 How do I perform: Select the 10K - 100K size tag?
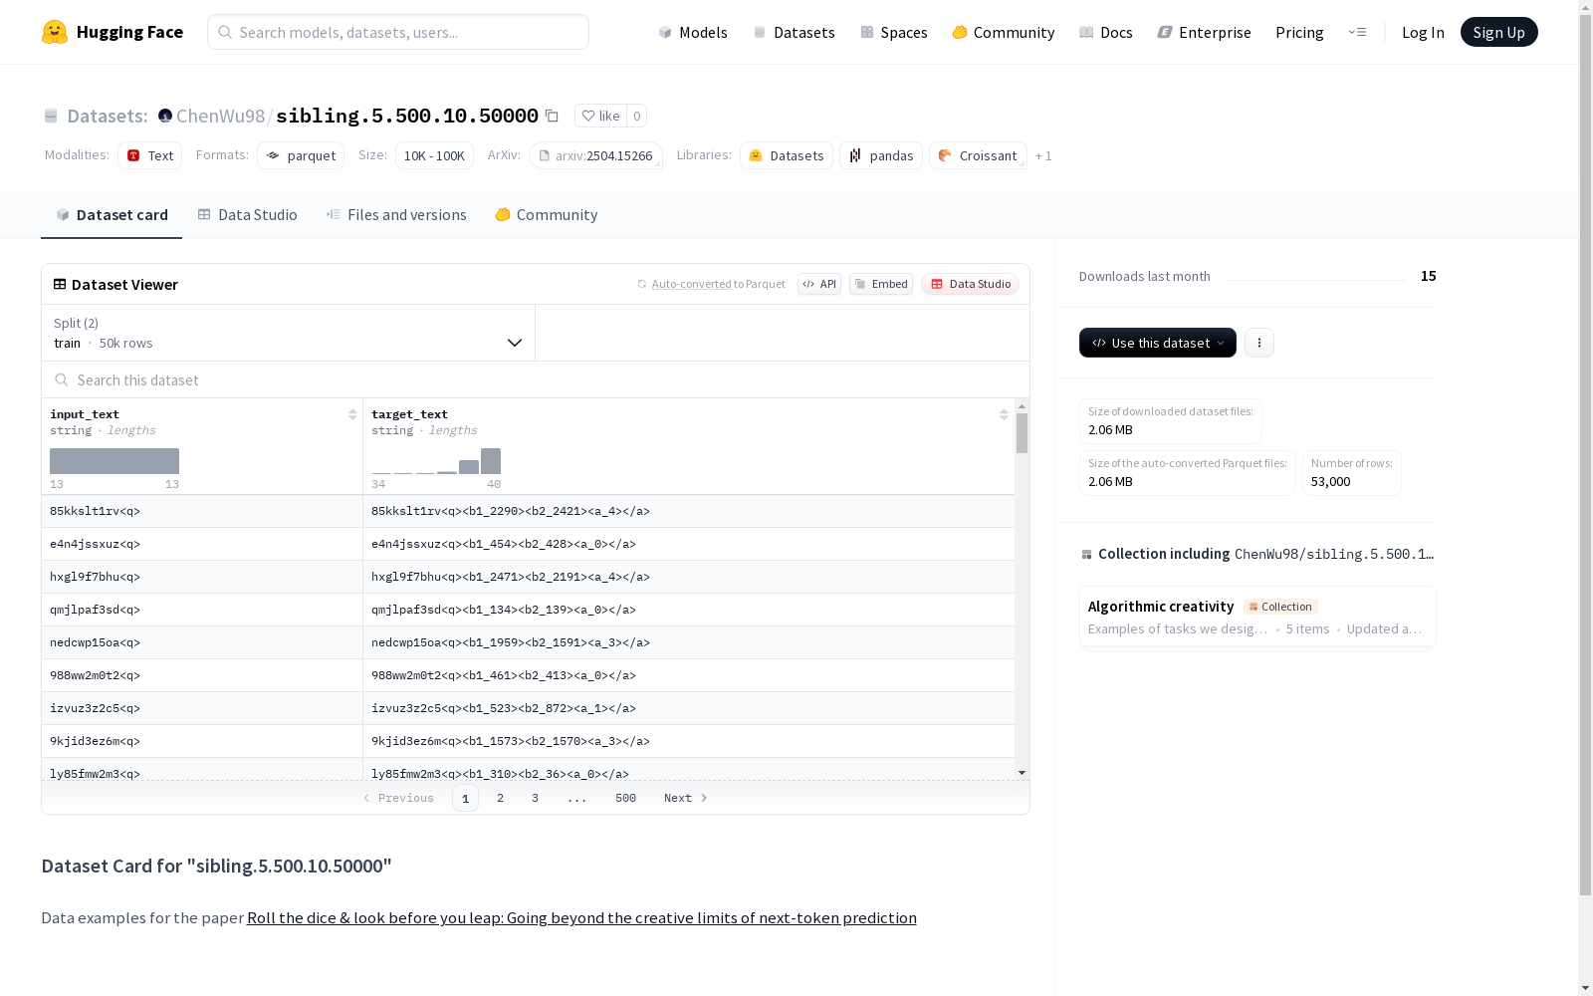434,155
